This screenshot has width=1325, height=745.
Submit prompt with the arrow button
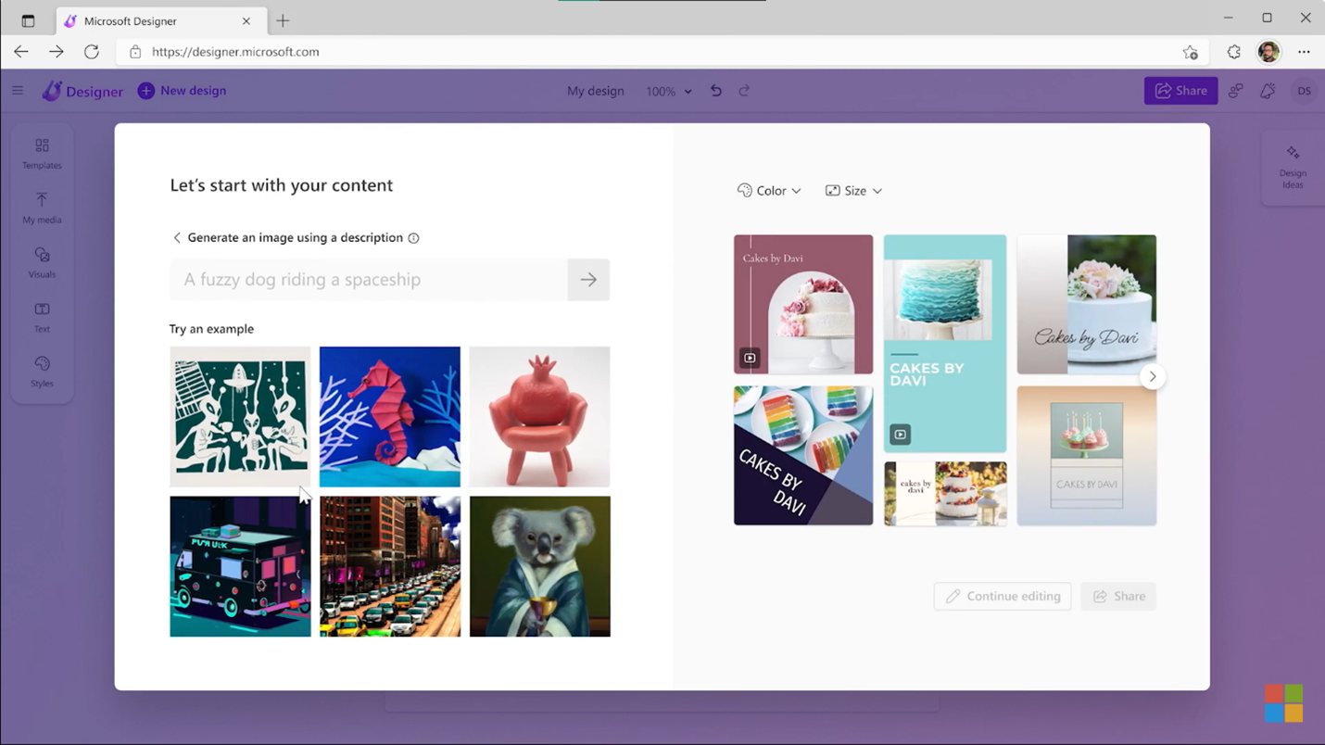tap(588, 280)
